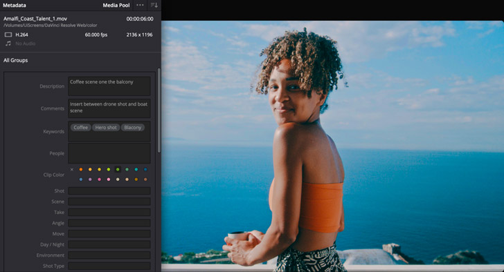Switch to the Media Pool tab
The image size is (504, 272).
coord(116,5)
